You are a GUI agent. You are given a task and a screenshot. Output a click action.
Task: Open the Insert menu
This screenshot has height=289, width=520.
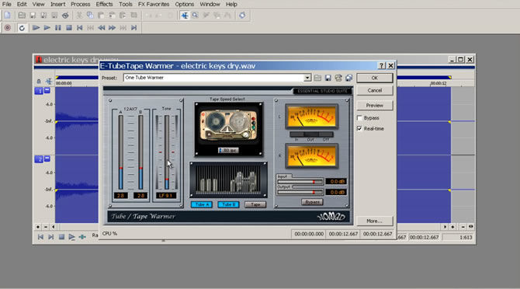(57, 5)
